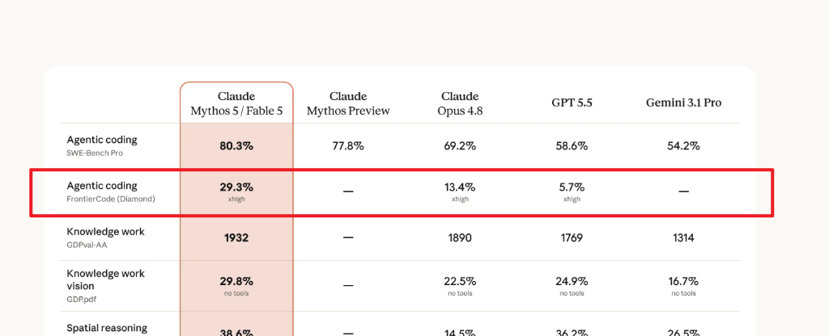Select the 29.8% no tools highlighted score

pyautogui.click(x=236, y=286)
